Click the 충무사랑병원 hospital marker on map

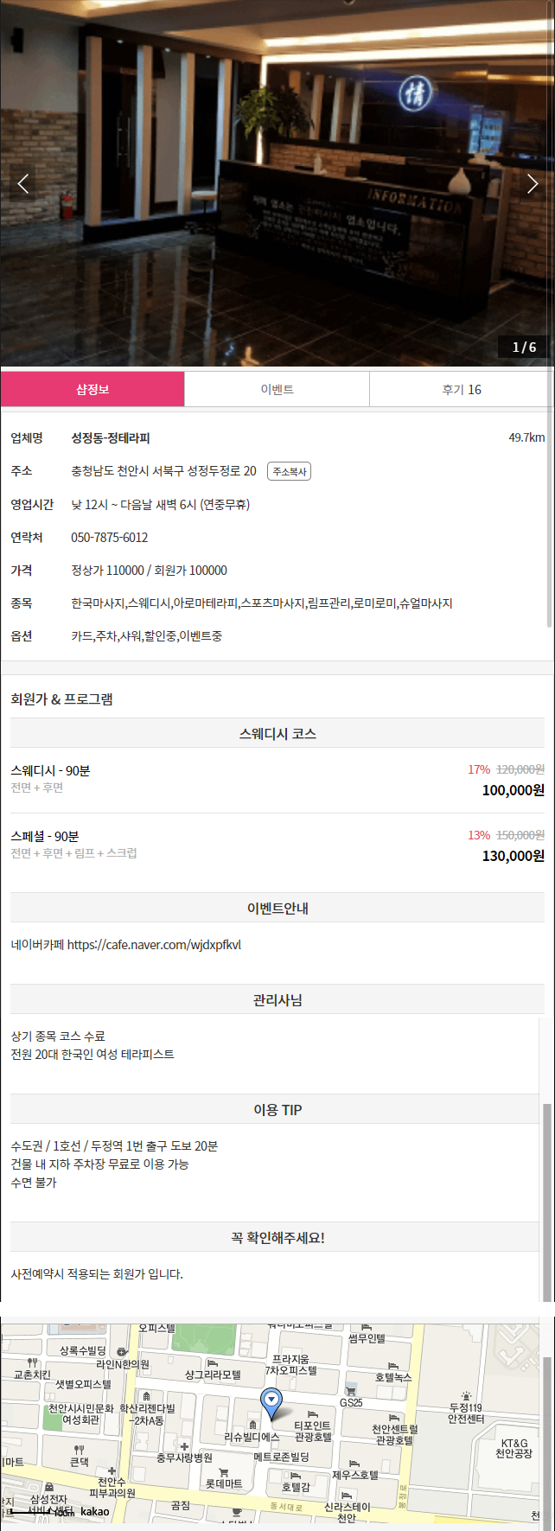(184, 1446)
